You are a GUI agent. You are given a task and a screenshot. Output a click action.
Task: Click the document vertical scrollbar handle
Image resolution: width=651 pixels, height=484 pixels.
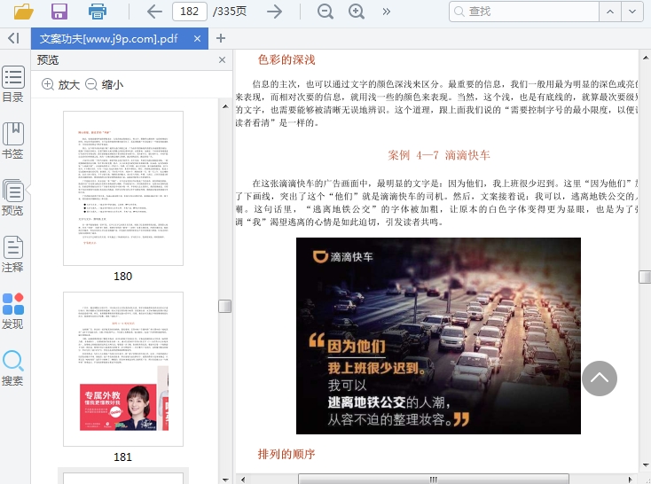[x=645, y=277]
